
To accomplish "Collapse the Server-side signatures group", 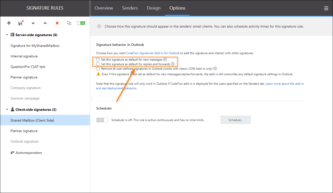I will tap(7, 35).
